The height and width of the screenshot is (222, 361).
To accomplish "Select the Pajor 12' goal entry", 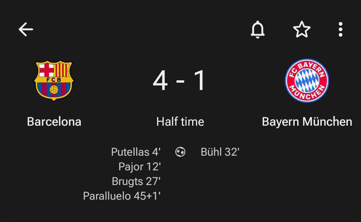I will 139,167.
